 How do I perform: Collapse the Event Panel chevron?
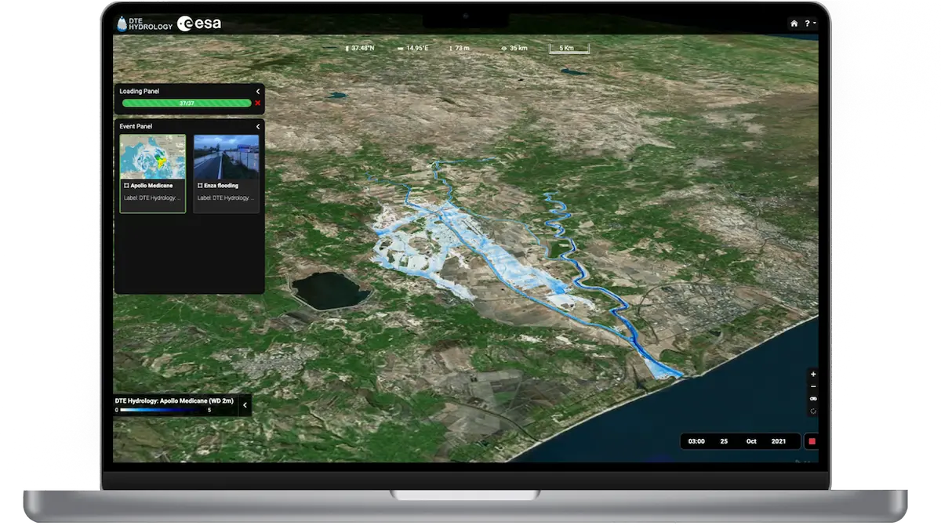click(x=258, y=126)
